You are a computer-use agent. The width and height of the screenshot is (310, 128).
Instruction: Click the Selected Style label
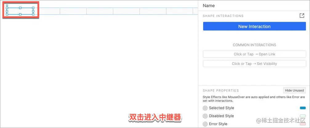click(x=221, y=108)
